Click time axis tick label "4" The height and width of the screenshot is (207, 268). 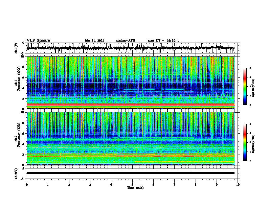click(111, 185)
